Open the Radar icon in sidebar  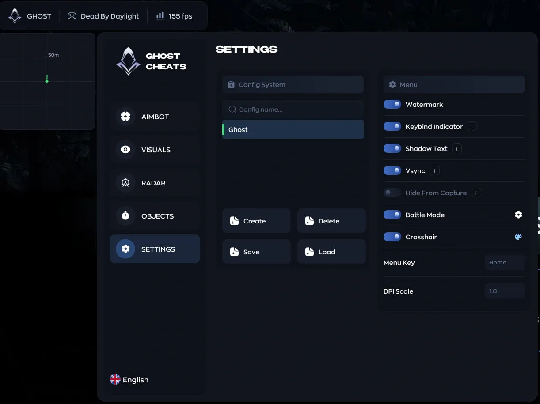tap(125, 183)
